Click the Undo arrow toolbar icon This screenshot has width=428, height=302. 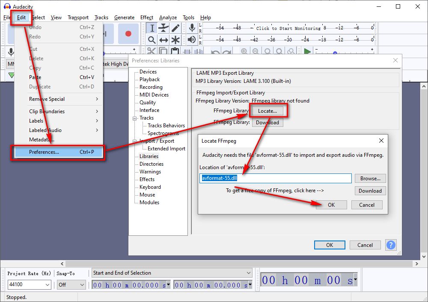tap(215, 51)
